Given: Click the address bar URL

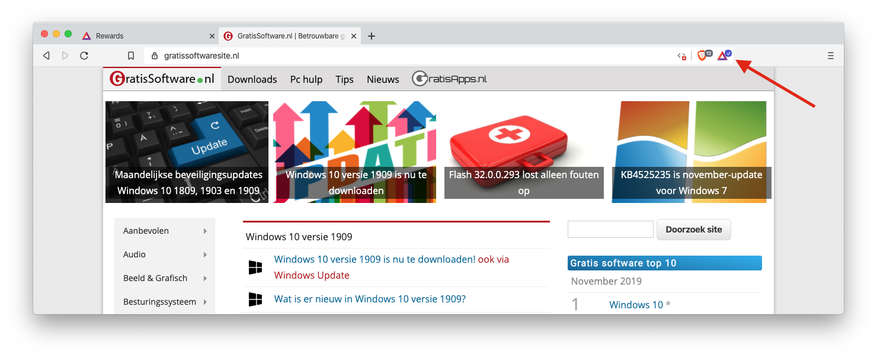Looking at the screenshot, I should 201,56.
